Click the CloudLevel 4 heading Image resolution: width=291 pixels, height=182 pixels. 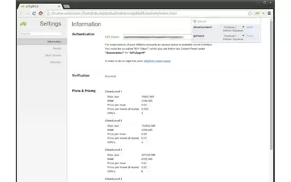113,179
